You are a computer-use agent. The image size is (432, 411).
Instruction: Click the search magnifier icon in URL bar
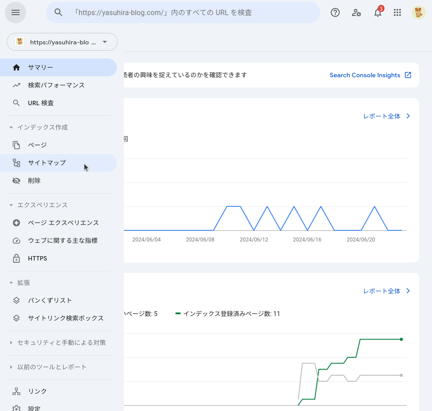click(59, 12)
